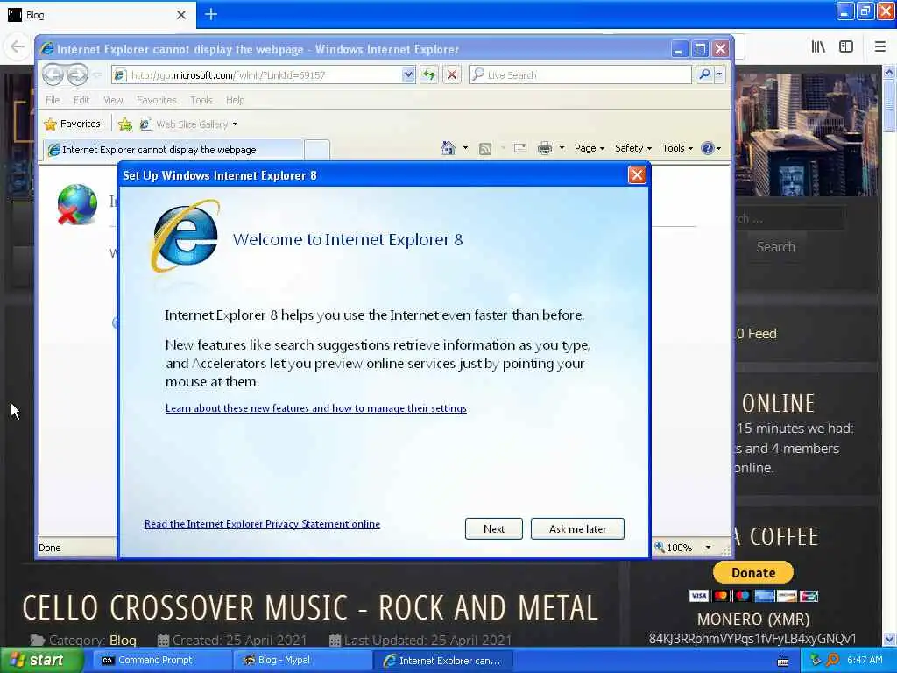Open the Safety dropdown menu
The width and height of the screenshot is (897, 673).
tap(633, 148)
